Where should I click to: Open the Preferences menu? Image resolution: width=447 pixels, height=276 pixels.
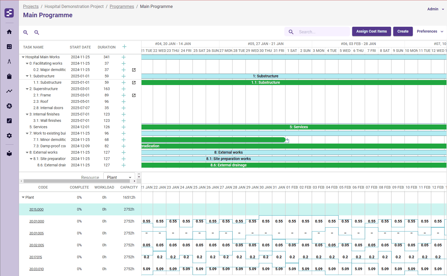coord(430,31)
